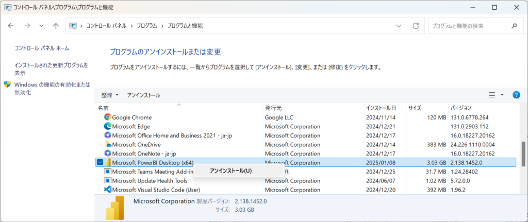Screen dimensions: 528x222
Task: Click the Microsoft Edge program icon
Action: pos(108,127)
